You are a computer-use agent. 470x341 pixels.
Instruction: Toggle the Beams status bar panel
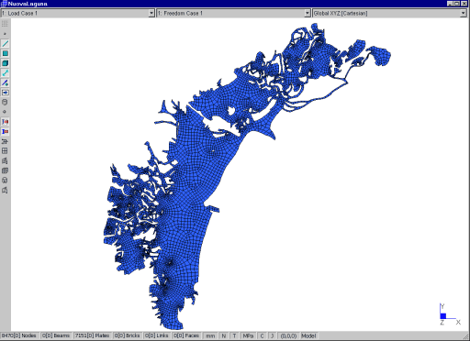point(56,335)
